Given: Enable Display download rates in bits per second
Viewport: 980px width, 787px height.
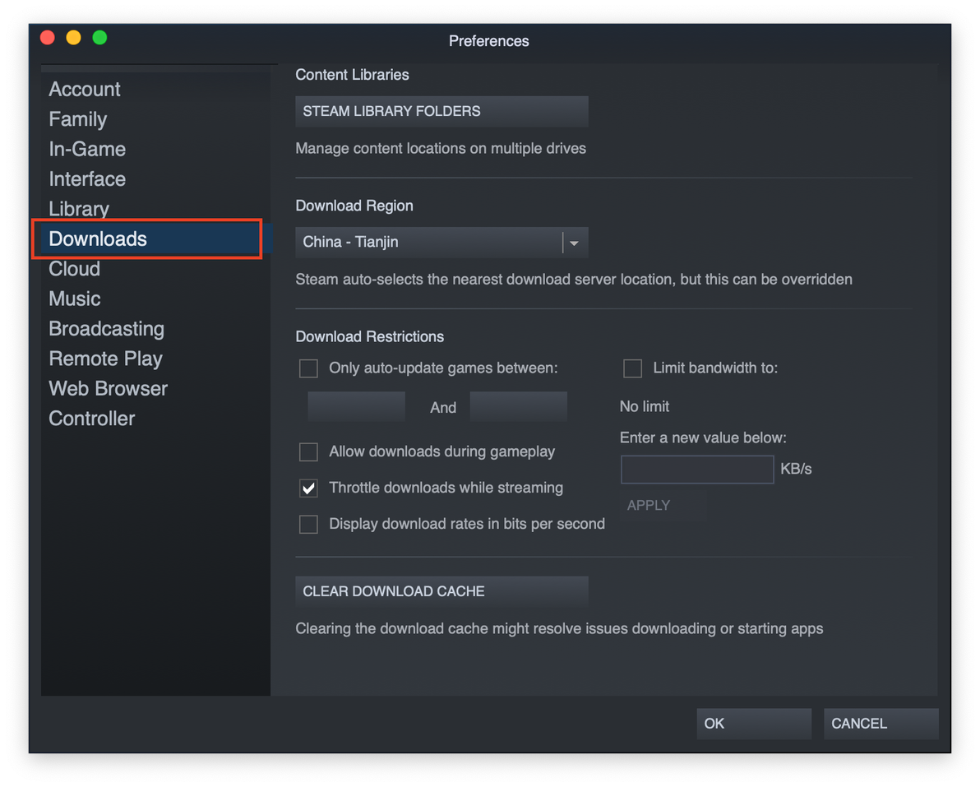Looking at the screenshot, I should coord(308,525).
